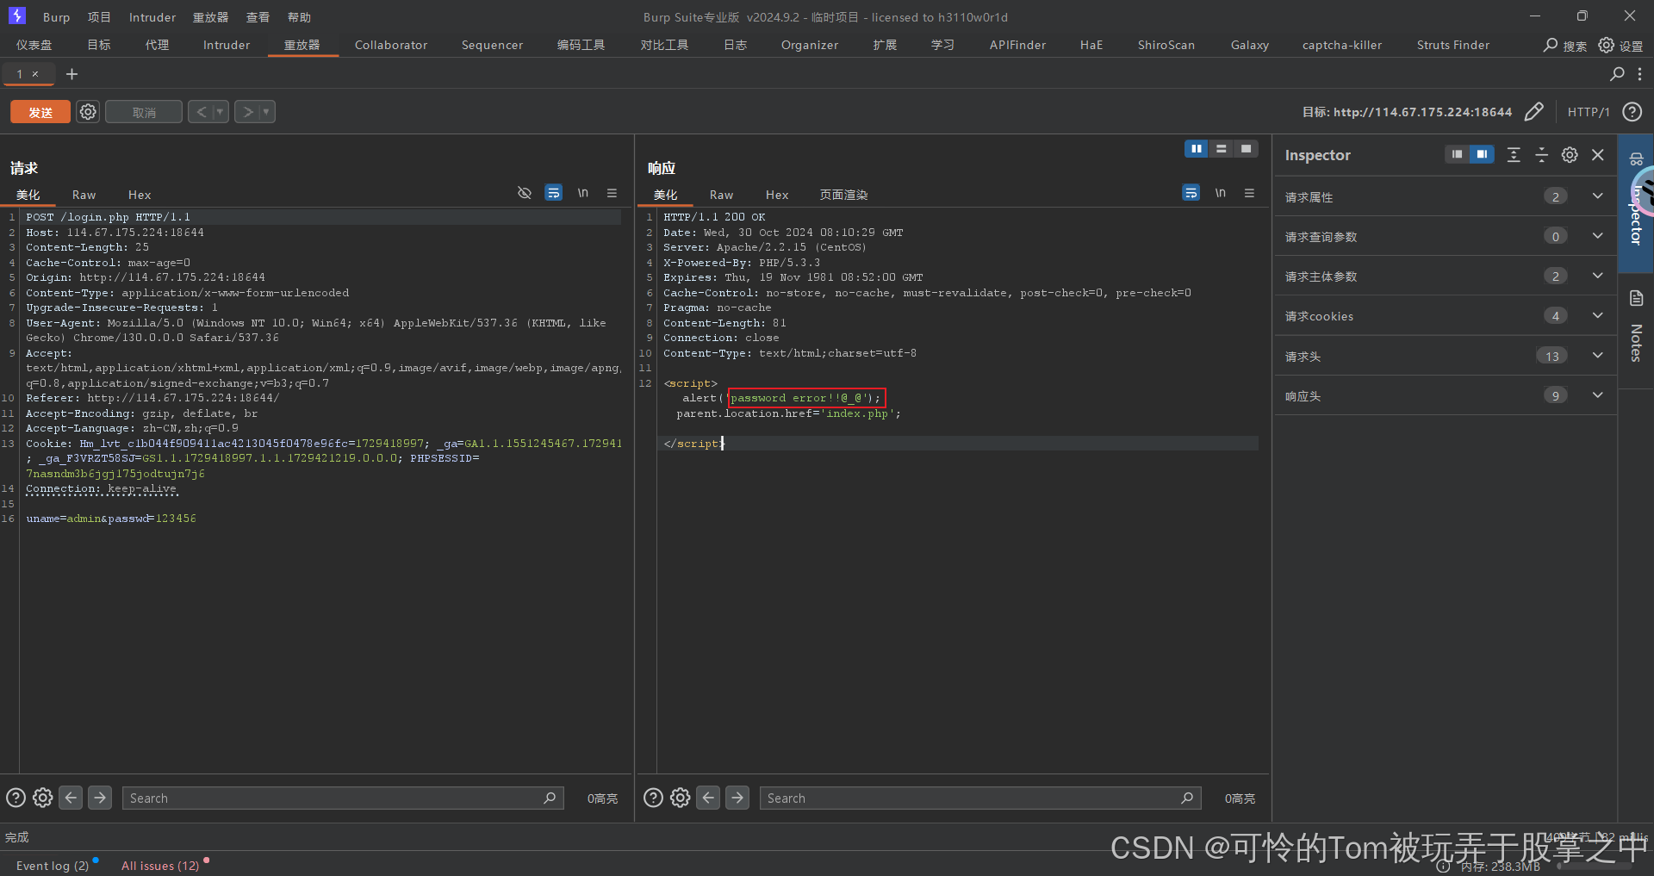Open Repeater help question icon
Image resolution: width=1654 pixels, height=876 pixels.
pos(1632,112)
